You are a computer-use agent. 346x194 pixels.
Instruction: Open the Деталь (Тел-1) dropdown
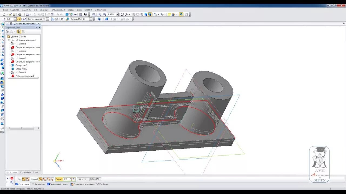91,19
